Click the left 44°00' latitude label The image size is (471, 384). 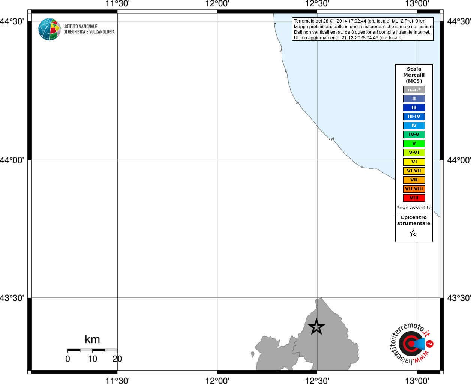coord(12,160)
